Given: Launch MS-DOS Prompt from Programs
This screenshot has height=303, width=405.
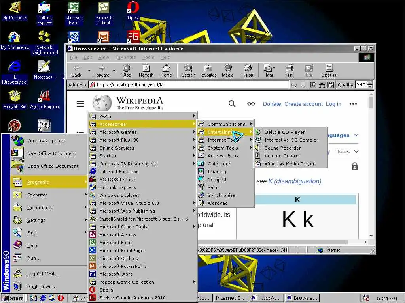Looking at the screenshot, I should pos(143,180).
